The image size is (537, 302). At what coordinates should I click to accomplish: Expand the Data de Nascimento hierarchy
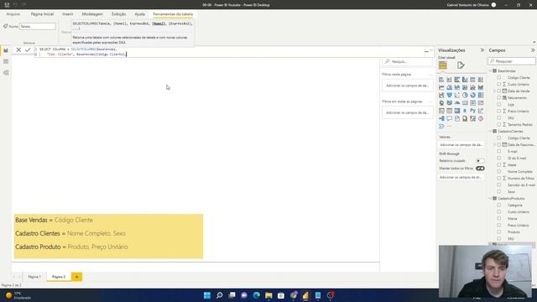(494, 145)
